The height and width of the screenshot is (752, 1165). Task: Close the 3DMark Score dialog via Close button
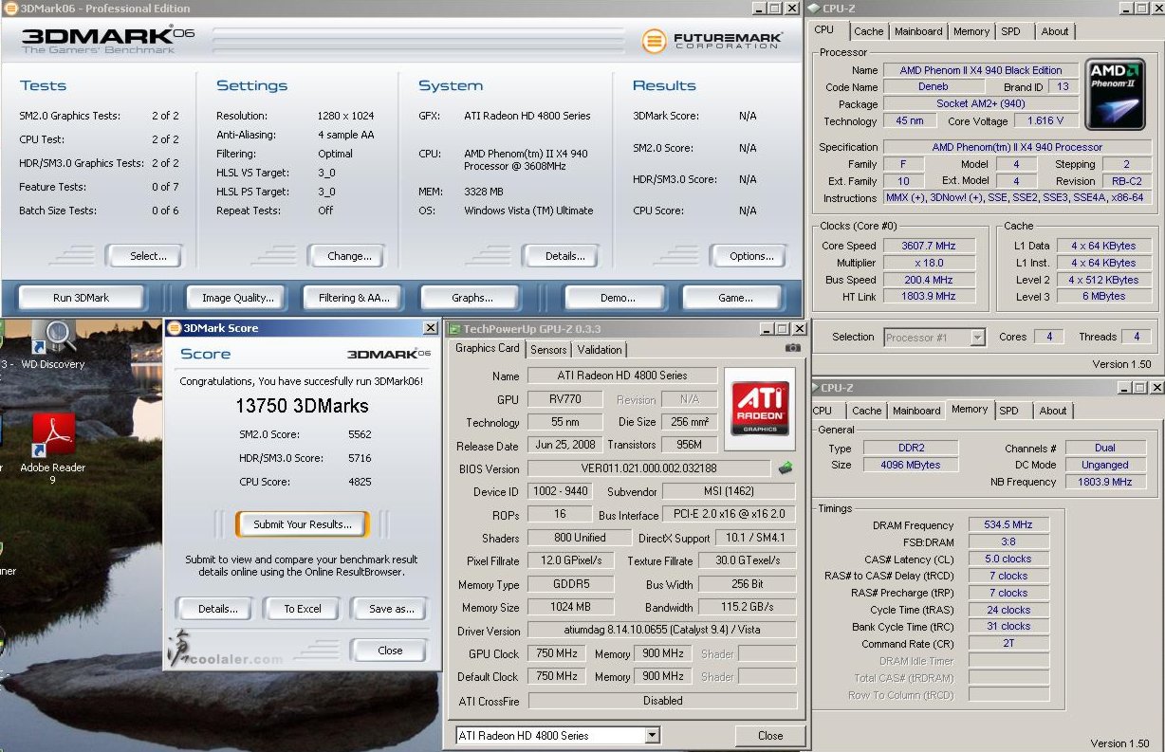click(390, 651)
